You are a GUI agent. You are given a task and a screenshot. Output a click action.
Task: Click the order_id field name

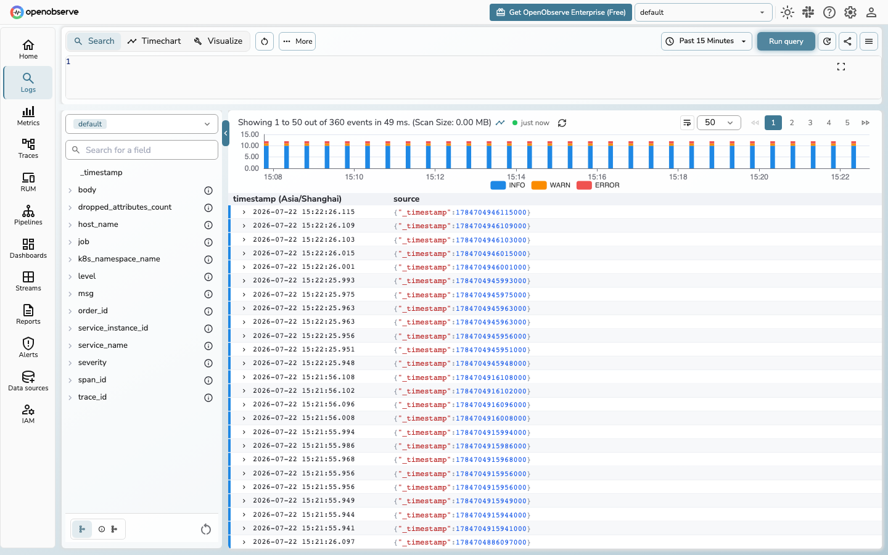93,311
